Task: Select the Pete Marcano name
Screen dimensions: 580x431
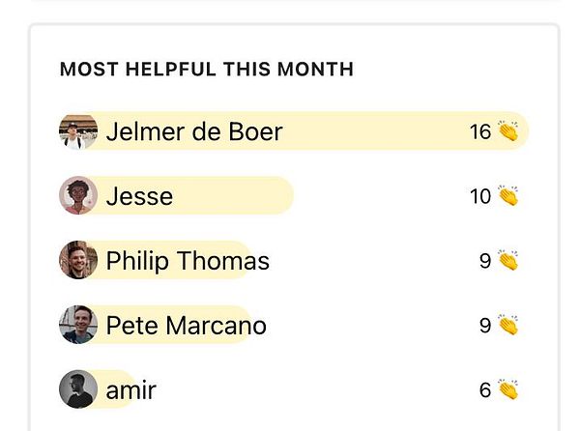Action: pyautogui.click(x=186, y=326)
